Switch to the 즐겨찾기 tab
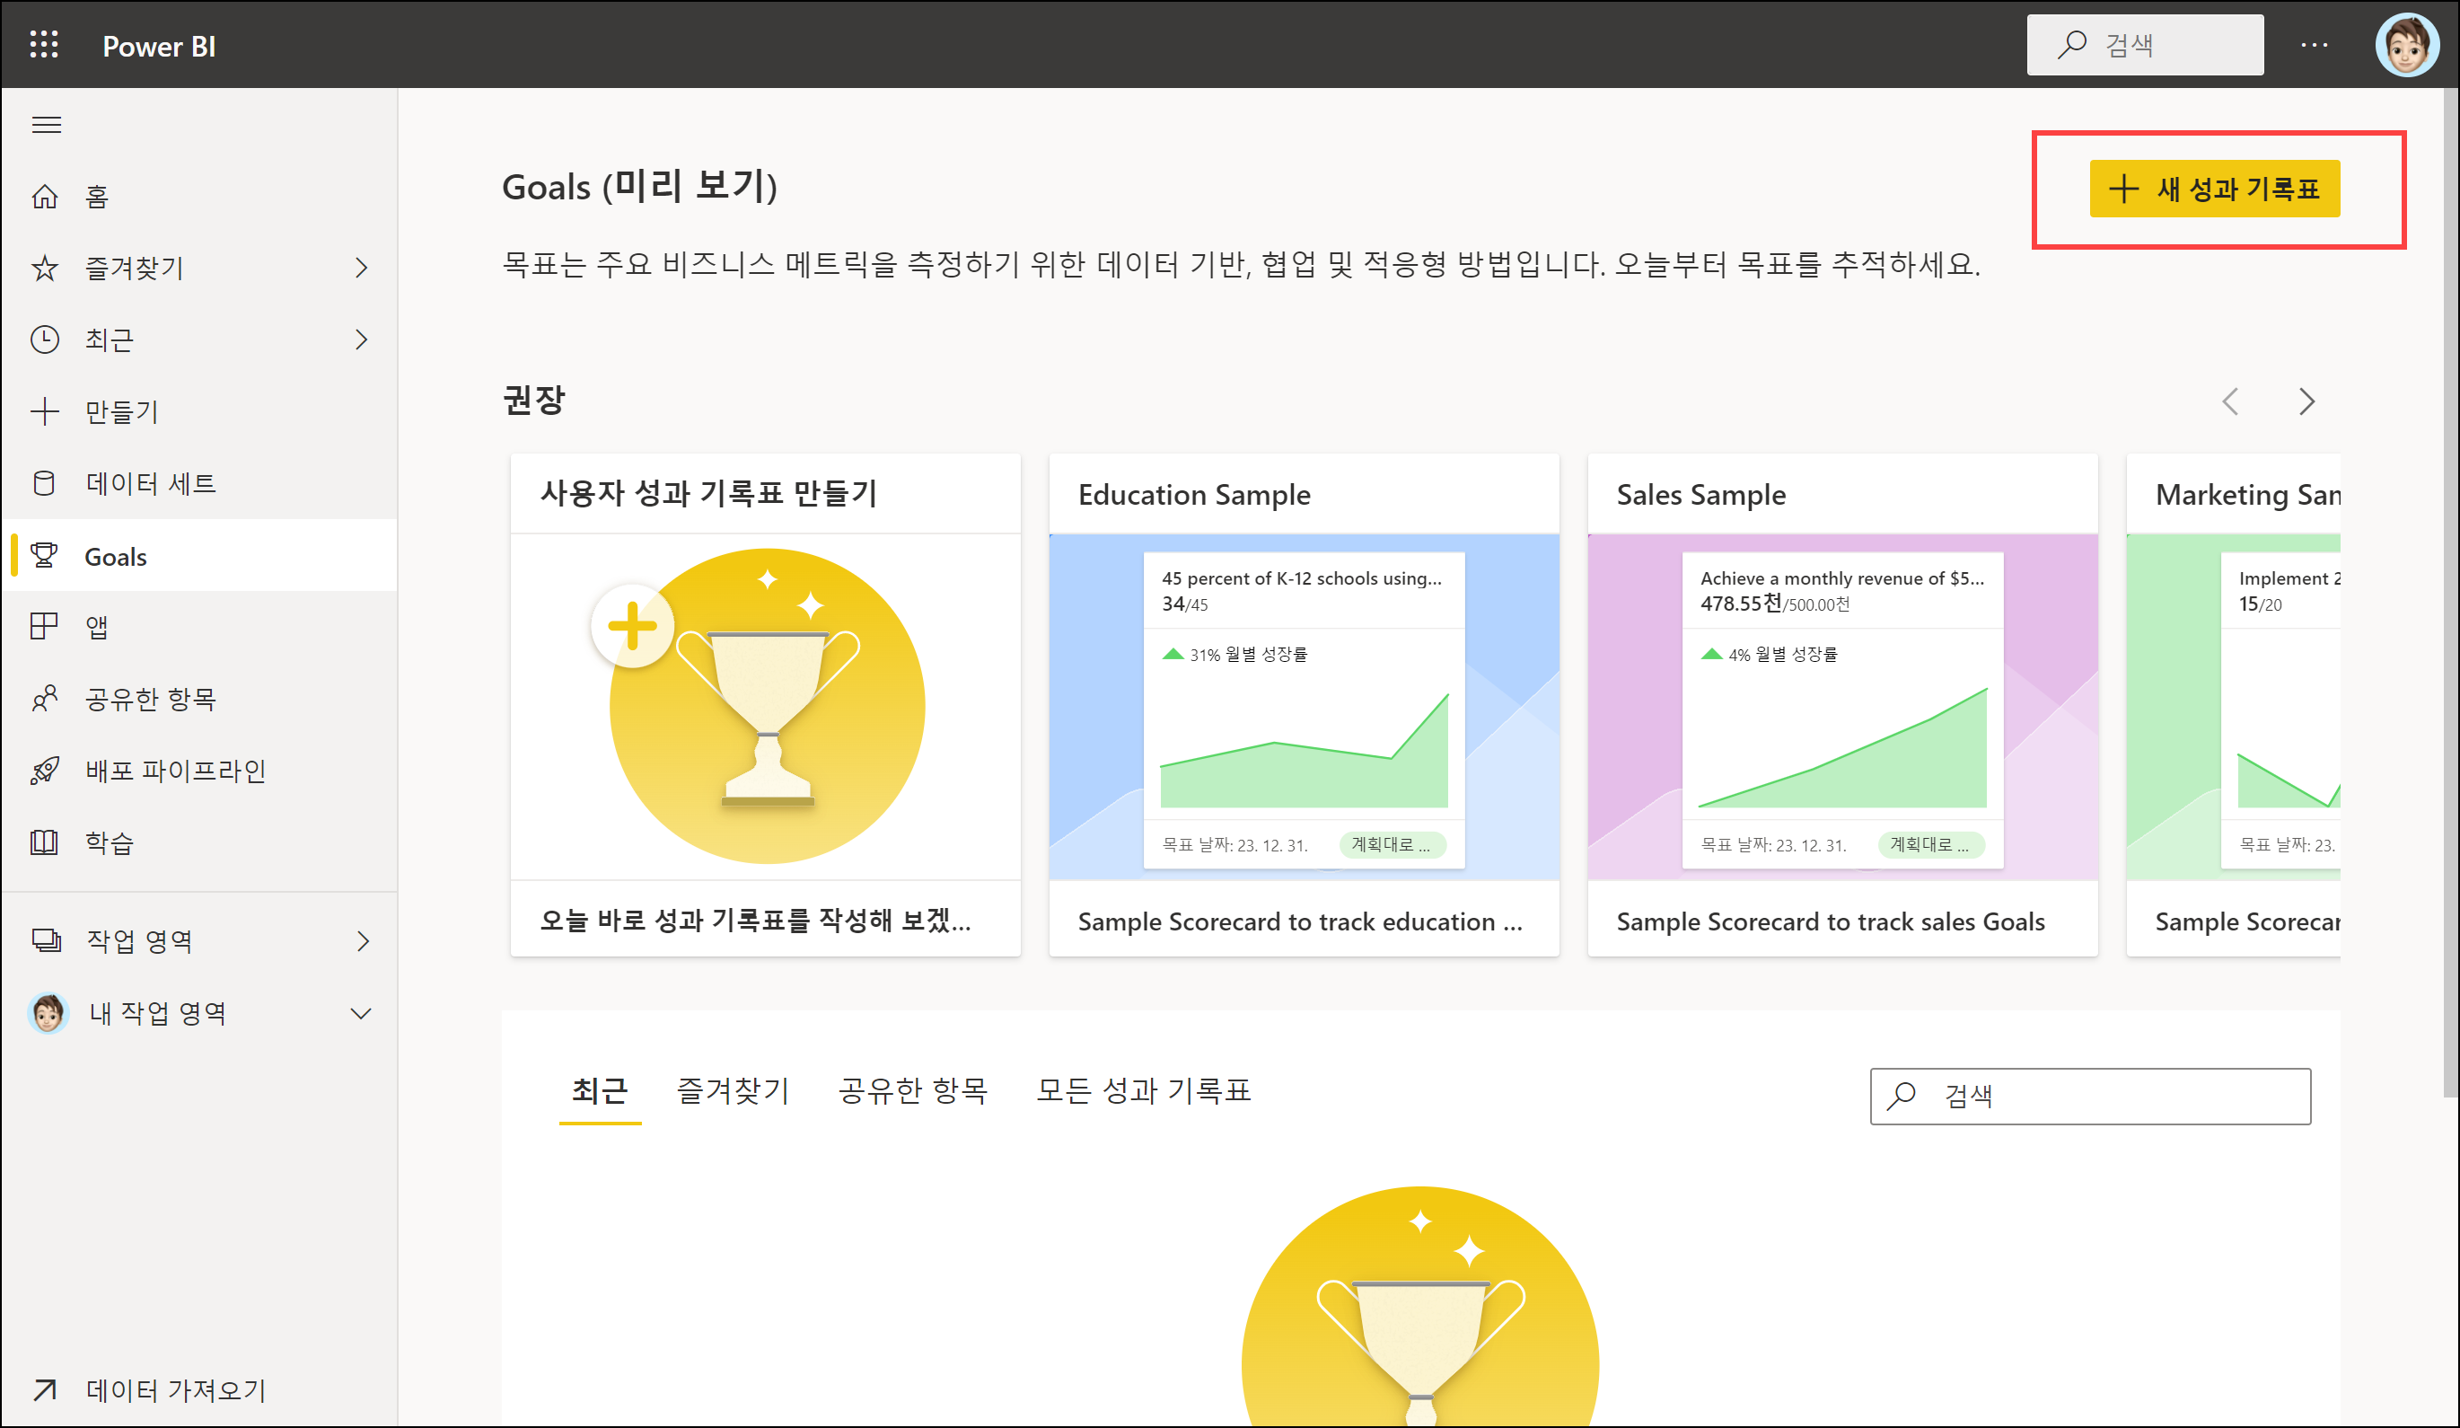2460x1428 pixels. tap(732, 1091)
